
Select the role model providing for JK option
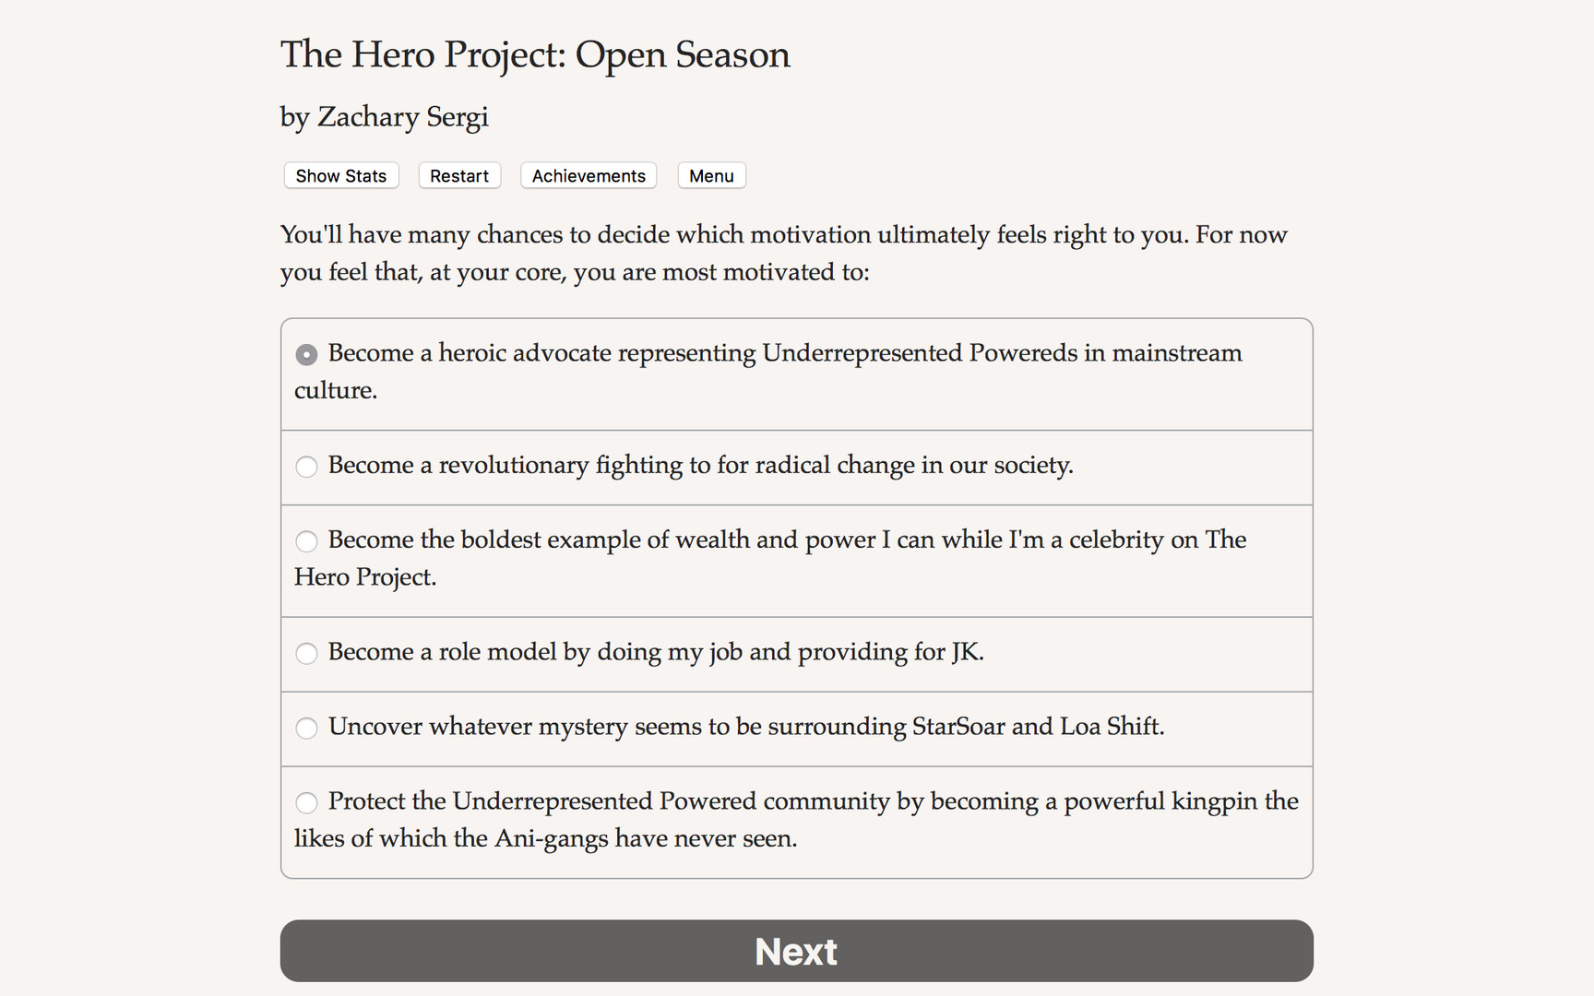pyautogui.click(x=307, y=653)
